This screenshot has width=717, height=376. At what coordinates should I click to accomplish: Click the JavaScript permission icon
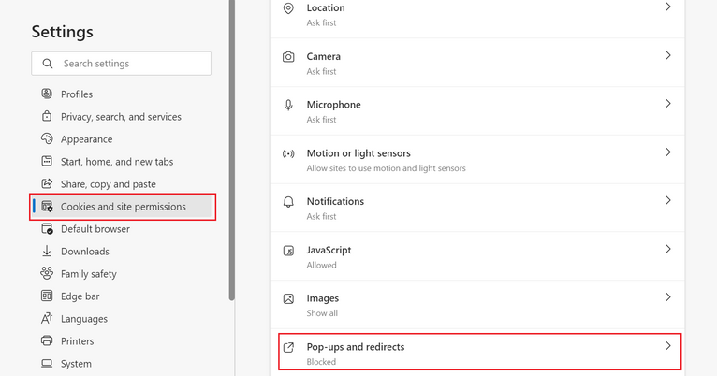[288, 251]
